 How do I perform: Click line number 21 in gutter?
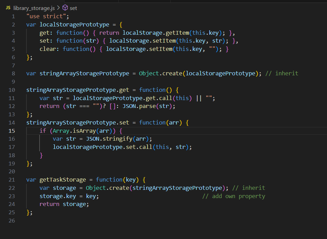[12, 180]
